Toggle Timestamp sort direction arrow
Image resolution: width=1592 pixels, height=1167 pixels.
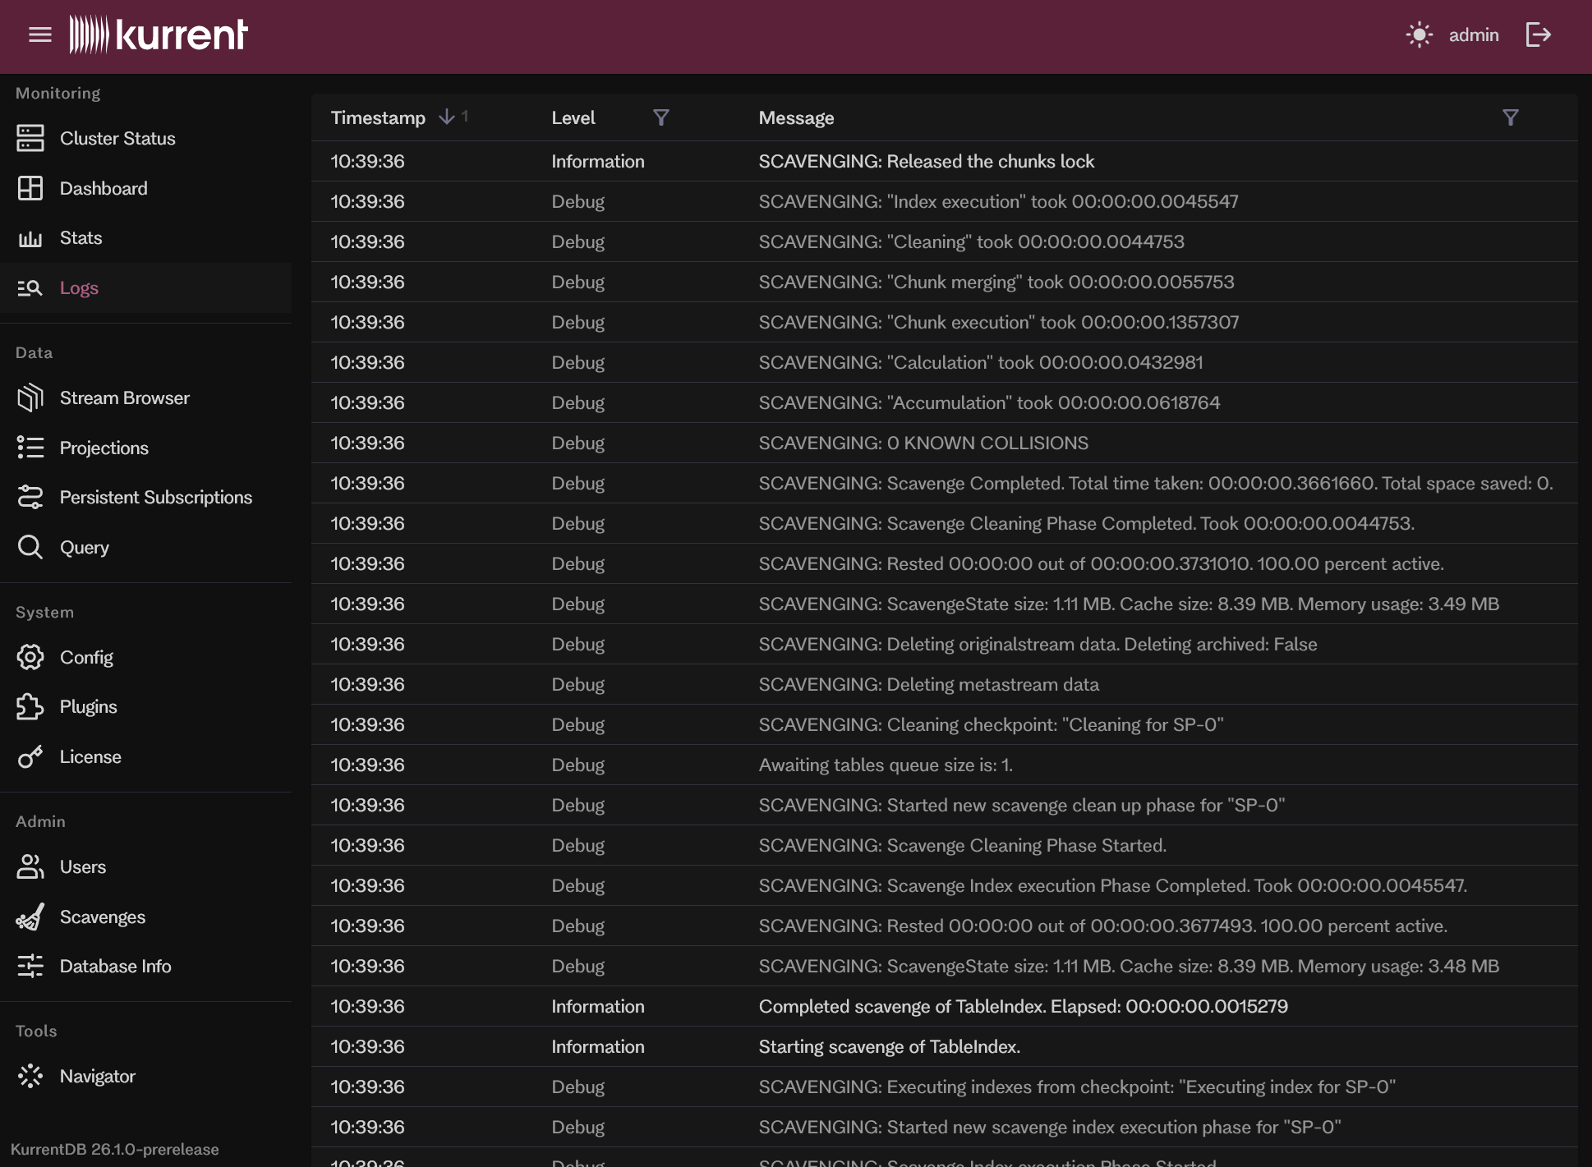pyautogui.click(x=447, y=117)
